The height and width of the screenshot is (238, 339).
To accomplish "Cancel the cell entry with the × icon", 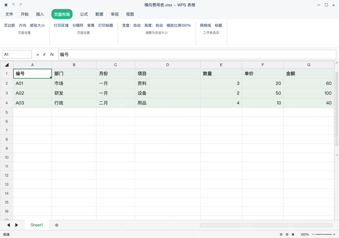I will click(x=38, y=54).
